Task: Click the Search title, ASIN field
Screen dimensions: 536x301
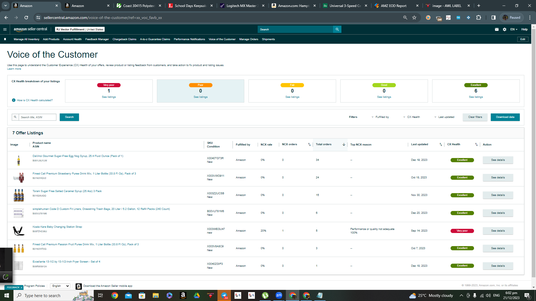Action: [x=37, y=117]
